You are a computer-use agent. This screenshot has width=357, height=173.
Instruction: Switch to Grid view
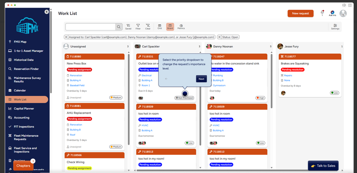[x=160, y=27]
